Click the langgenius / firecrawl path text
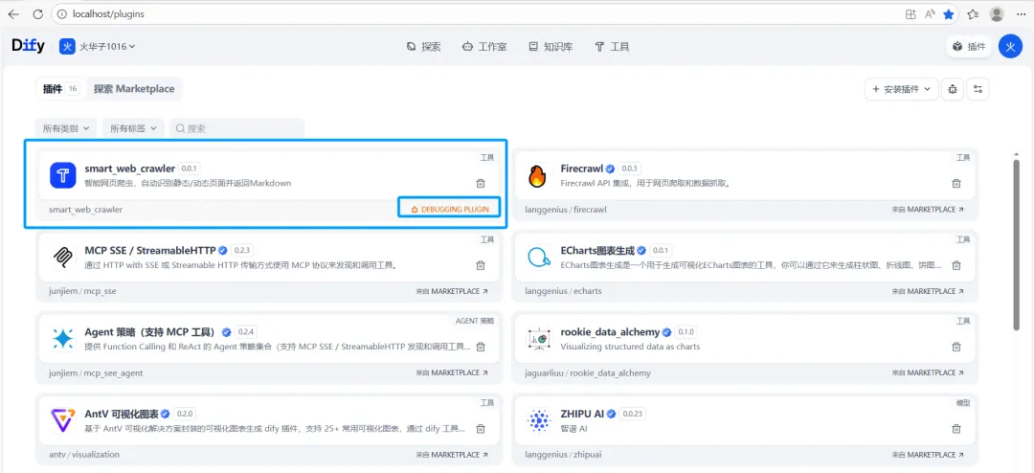Image resolution: width=1034 pixels, height=473 pixels. click(x=566, y=209)
